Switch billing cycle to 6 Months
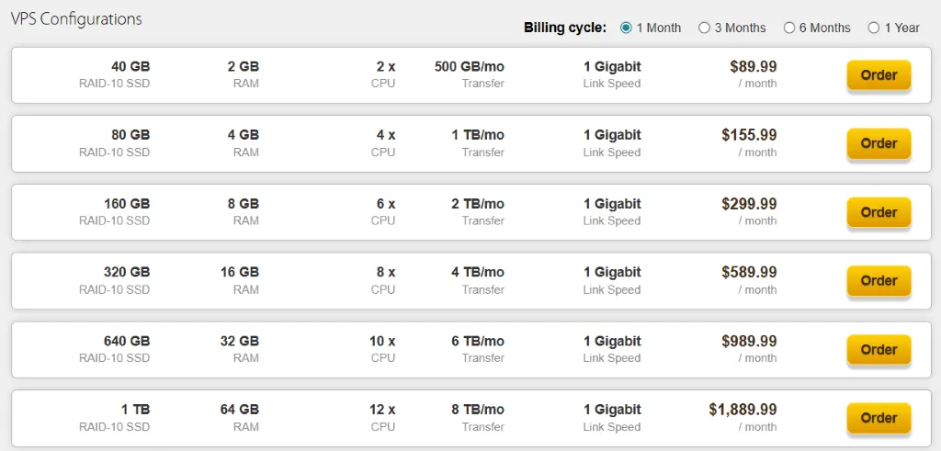 (x=789, y=28)
